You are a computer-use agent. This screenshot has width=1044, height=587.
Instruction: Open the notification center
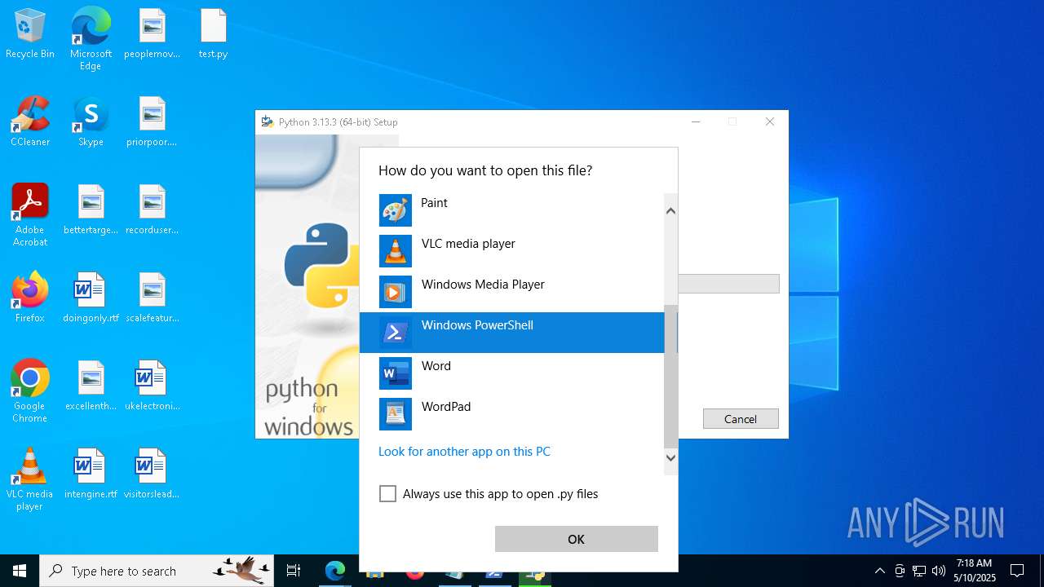[x=1017, y=571]
